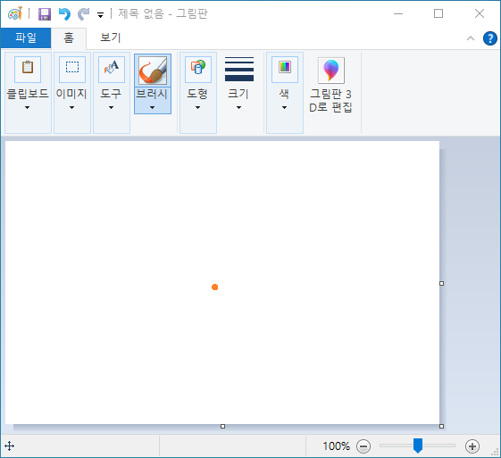Expand the 클립보드 dropdown arrow
The height and width of the screenshot is (458, 501).
[x=27, y=108]
